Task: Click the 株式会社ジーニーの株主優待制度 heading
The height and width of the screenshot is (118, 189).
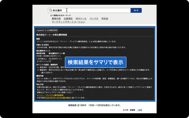Action: pyautogui.click(x=52, y=35)
